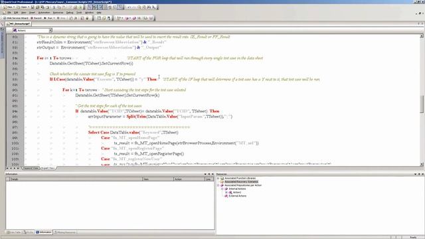Select the External Actions tree item
The width and height of the screenshot is (425, 239).
pyautogui.click(x=238, y=196)
